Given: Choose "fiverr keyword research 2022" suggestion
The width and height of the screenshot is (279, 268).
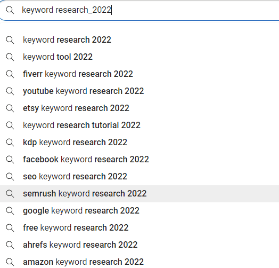Looking at the screenshot, I should tap(139, 74).
